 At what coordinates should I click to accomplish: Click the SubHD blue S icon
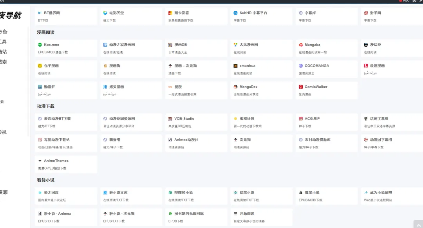(x=235, y=13)
